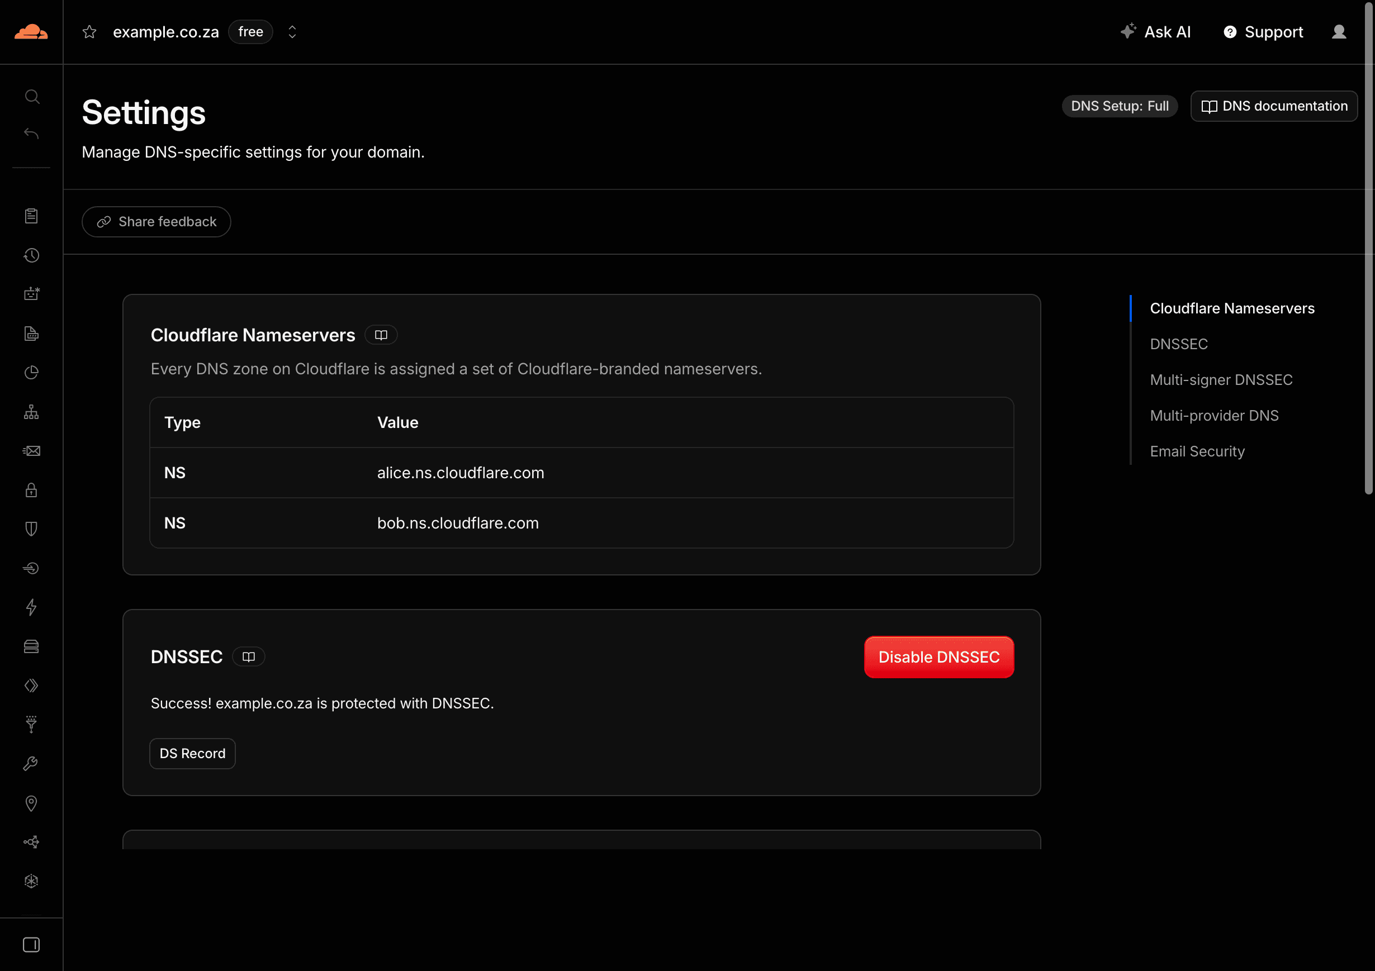
Task: Jump to Multi-signer DNSSEC section
Action: [x=1221, y=380]
